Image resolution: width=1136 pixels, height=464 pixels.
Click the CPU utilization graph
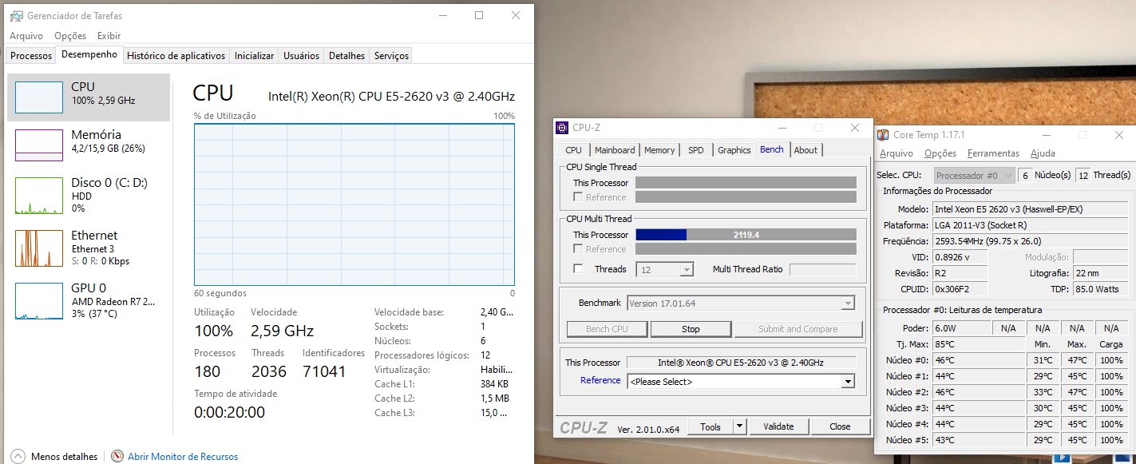[x=354, y=204]
